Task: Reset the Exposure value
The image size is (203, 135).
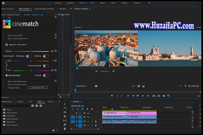Action: click(56, 51)
